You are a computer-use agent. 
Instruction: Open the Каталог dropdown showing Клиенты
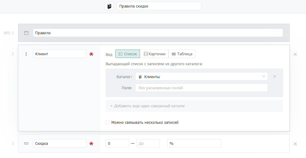(201, 77)
